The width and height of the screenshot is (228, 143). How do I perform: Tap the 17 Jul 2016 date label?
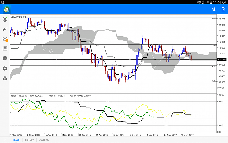pos(119,135)
